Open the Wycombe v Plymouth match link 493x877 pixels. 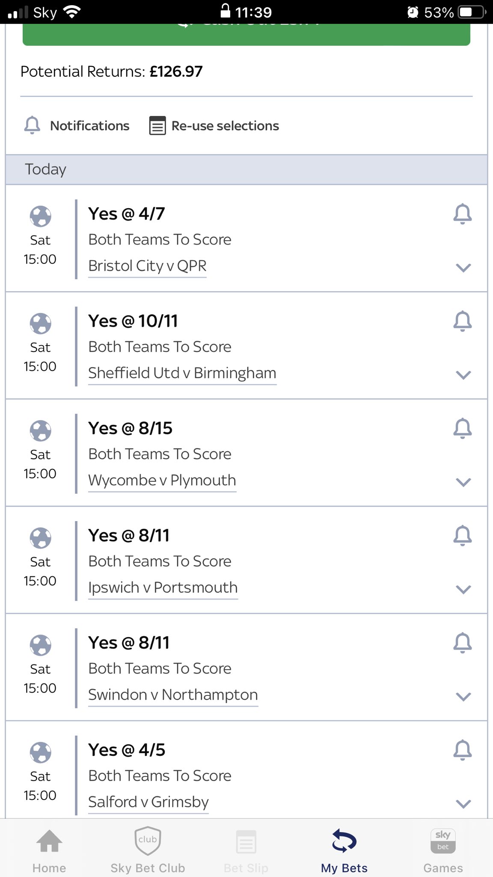click(162, 480)
